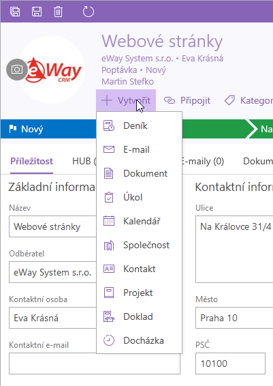Choose Kalendář from the create menu

point(139,222)
